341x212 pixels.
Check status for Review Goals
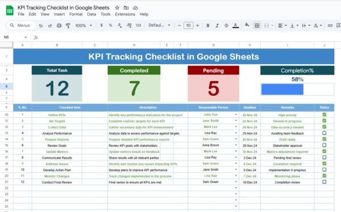[x=325, y=145]
